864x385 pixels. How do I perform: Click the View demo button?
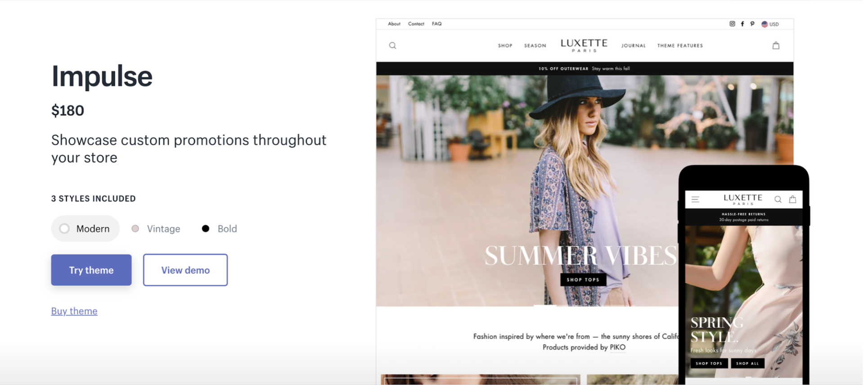click(x=185, y=270)
